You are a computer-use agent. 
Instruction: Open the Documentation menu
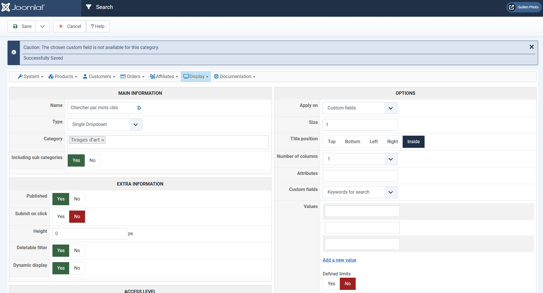coord(235,76)
